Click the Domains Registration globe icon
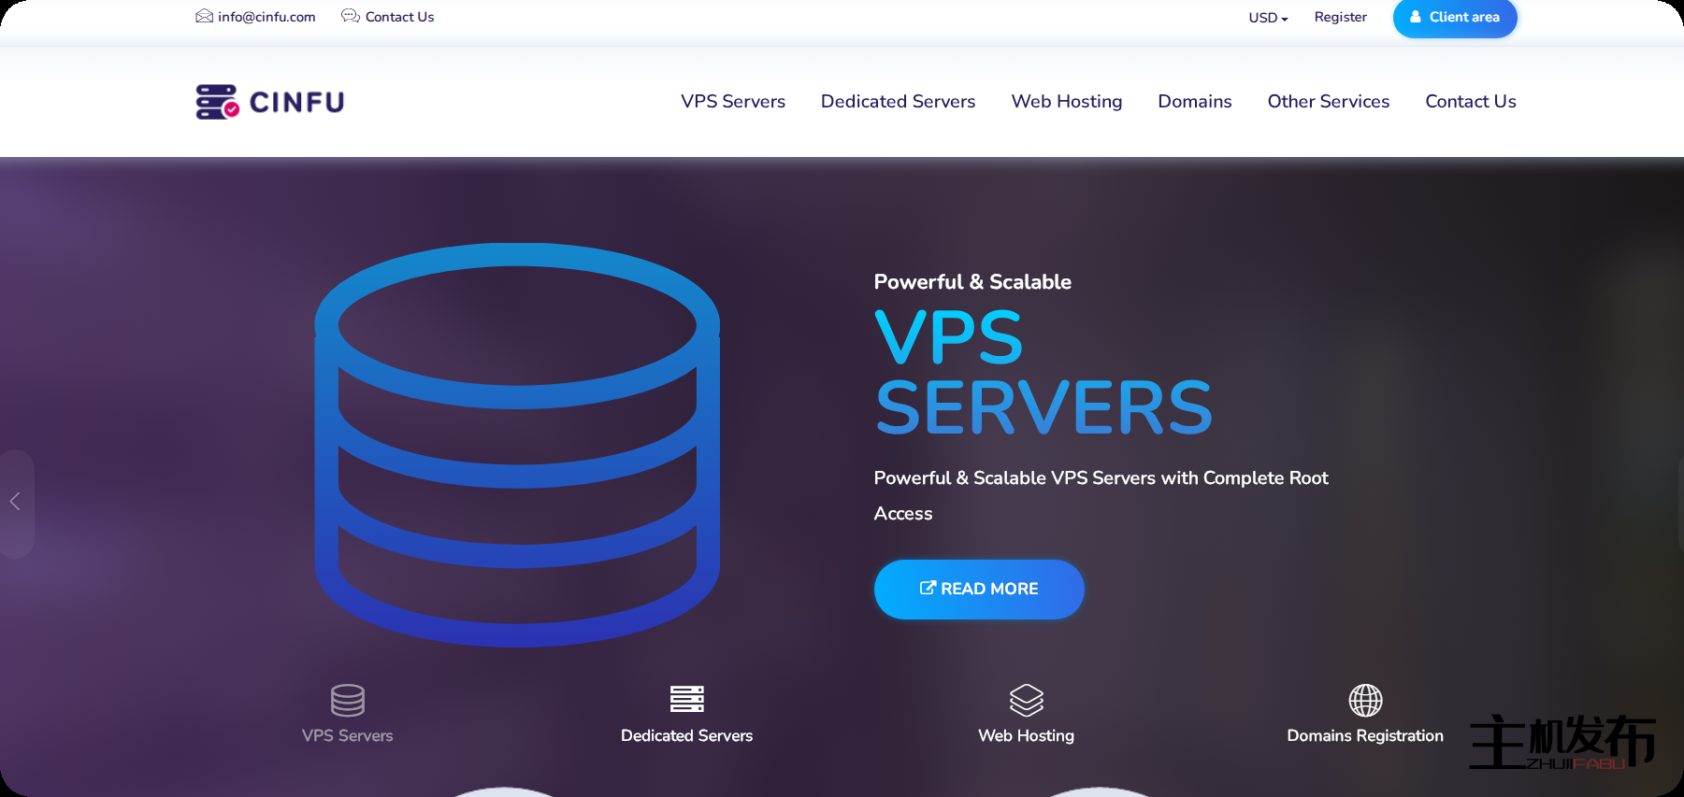 point(1364,700)
